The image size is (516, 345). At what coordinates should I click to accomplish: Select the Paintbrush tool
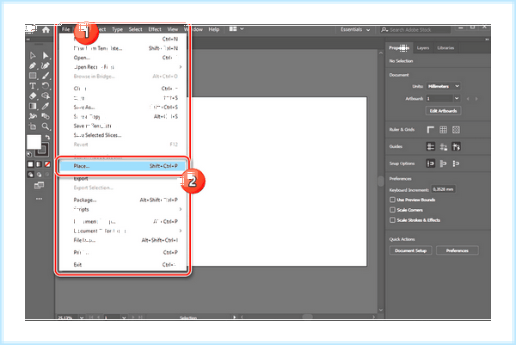click(46, 76)
